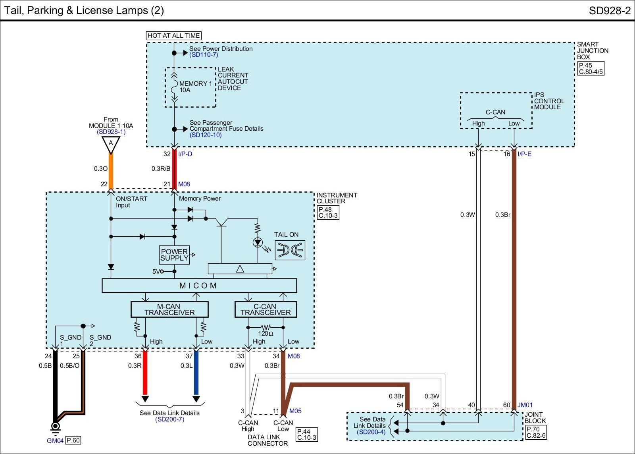Click the MEMORY 1 10A fuse symbol

pyautogui.click(x=174, y=87)
